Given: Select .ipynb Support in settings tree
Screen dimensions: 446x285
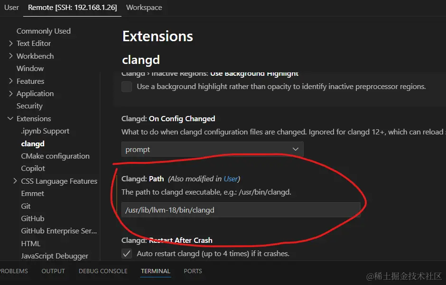Looking at the screenshot, I should pos(45,131).
